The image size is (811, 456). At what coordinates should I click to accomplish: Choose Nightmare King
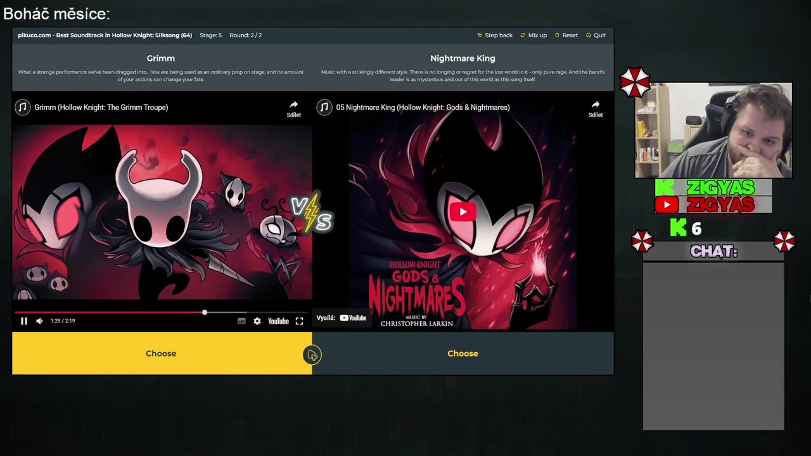click(x=463, y=353)
